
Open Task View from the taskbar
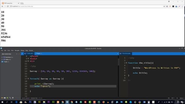pos(12,102)
